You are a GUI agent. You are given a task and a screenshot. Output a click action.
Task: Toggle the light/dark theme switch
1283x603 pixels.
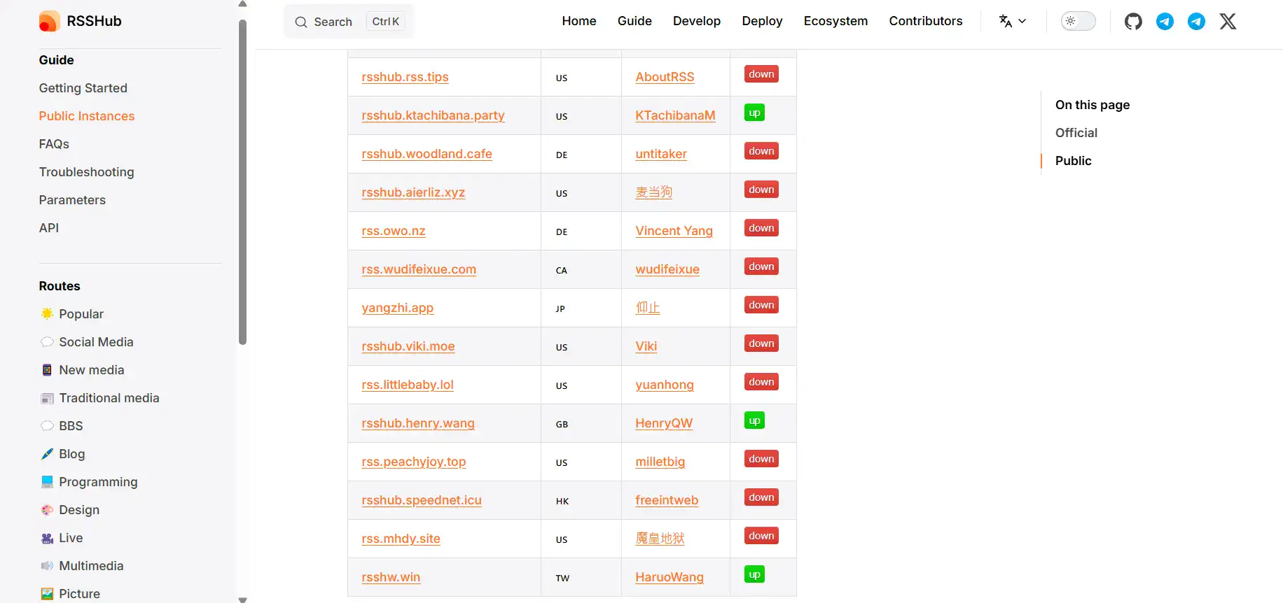1078,21
